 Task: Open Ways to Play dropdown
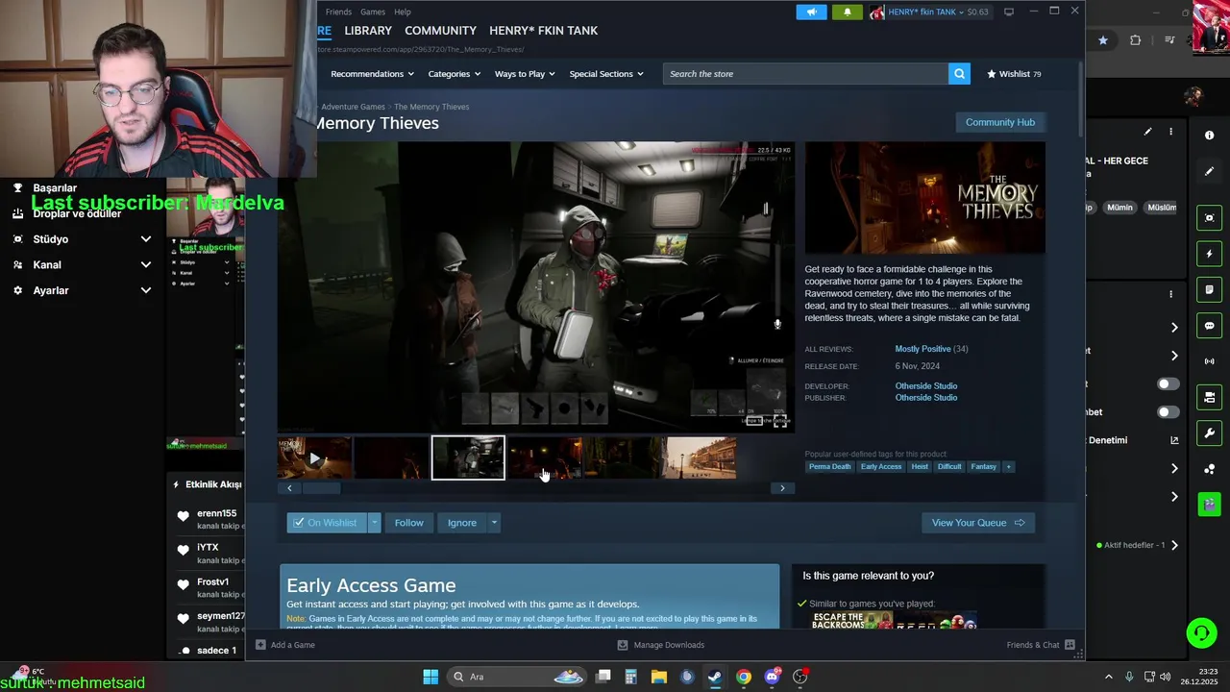pos(525,74)
